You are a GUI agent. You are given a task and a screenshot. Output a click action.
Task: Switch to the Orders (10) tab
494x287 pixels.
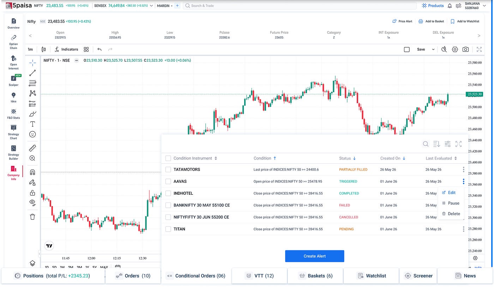pyautogui.click(x=133, y=276)
